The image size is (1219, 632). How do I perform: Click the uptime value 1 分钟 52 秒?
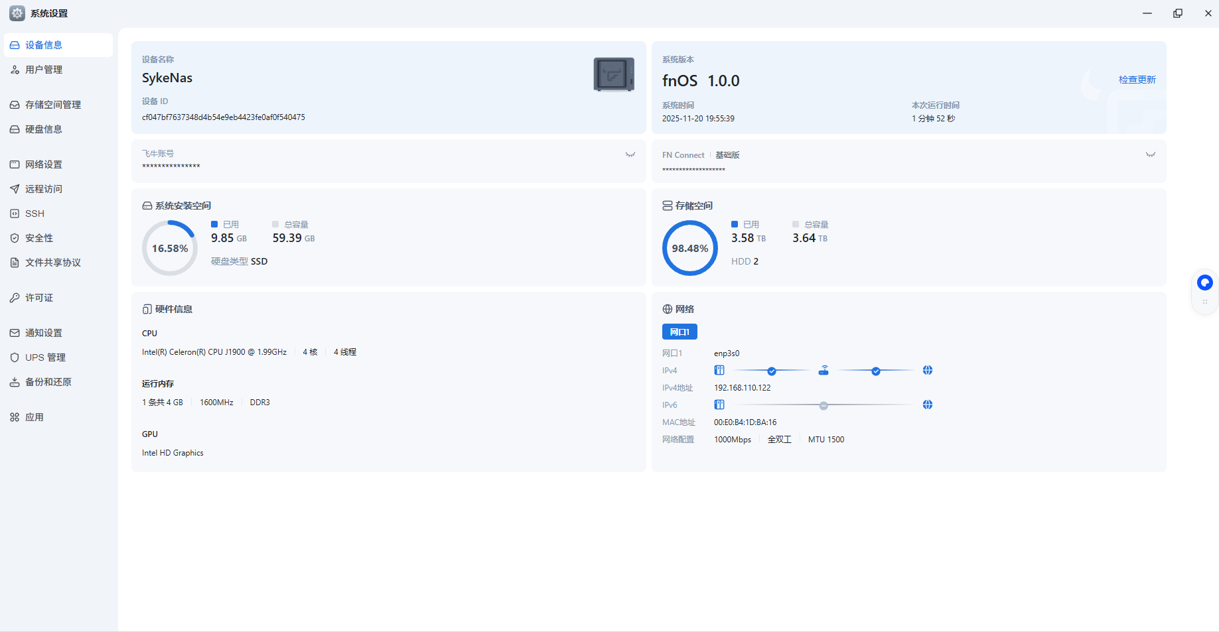tap(934, 119)
